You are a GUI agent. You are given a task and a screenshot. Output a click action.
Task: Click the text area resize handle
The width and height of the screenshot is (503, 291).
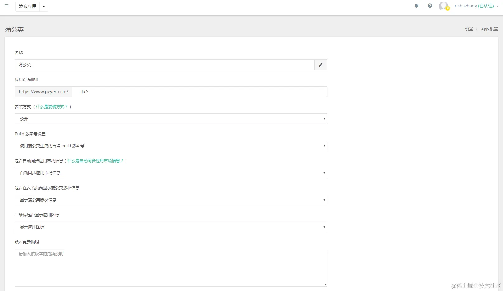325,284
